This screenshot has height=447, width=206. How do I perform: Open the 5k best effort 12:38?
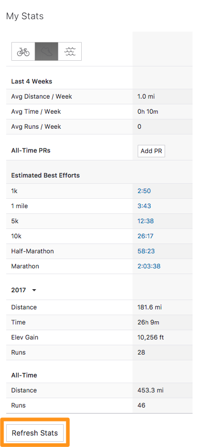point(145,221)
